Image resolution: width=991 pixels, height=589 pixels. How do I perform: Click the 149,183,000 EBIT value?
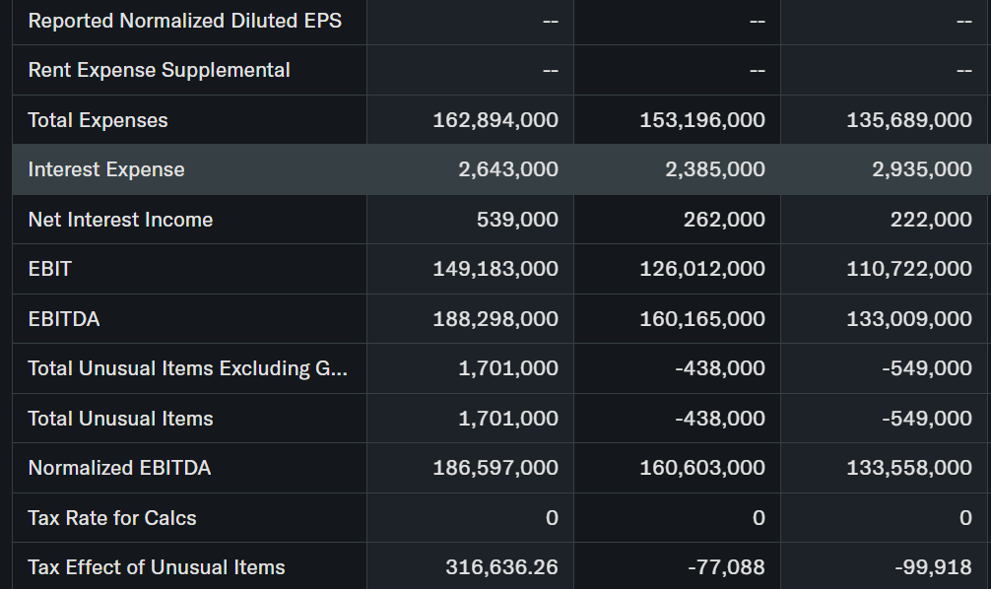[x=495, y=269]
